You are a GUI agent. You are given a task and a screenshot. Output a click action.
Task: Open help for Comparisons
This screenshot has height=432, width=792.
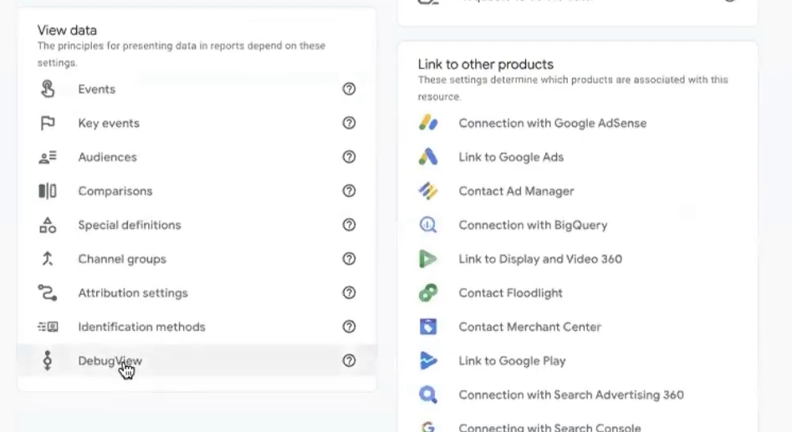(x=349, y=191)
